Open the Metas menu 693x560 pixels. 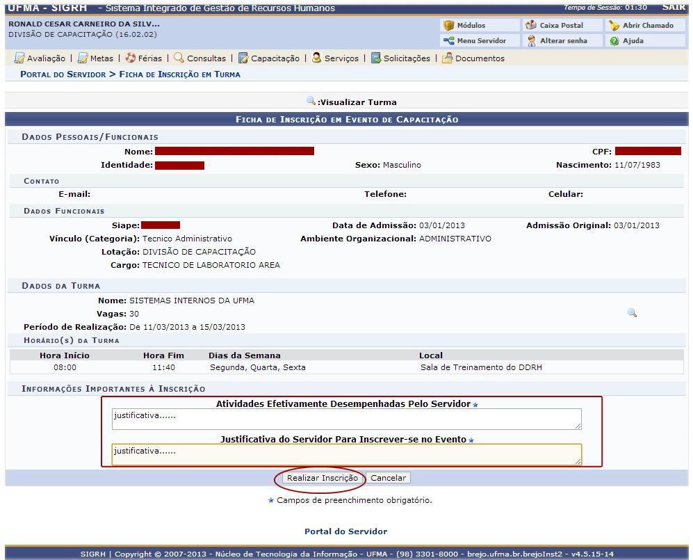(x=96, y=58)
